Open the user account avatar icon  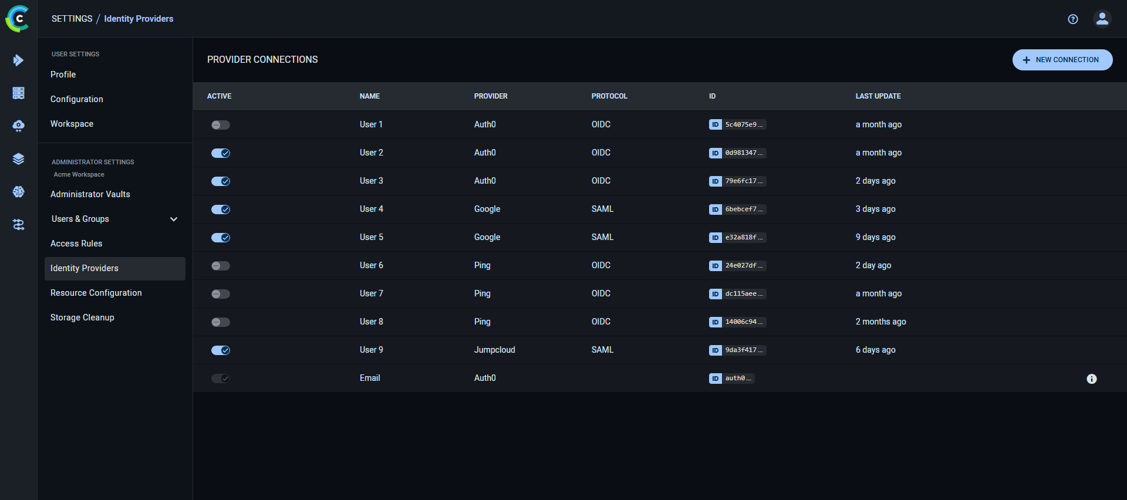pos(1102,19)
